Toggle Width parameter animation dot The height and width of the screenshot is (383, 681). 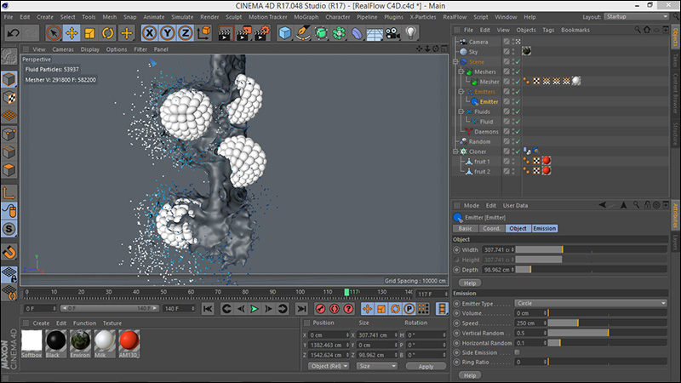coord(456,249)
